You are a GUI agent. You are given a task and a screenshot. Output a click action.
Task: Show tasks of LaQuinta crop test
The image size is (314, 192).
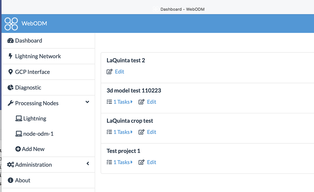[x=123, y=132]
